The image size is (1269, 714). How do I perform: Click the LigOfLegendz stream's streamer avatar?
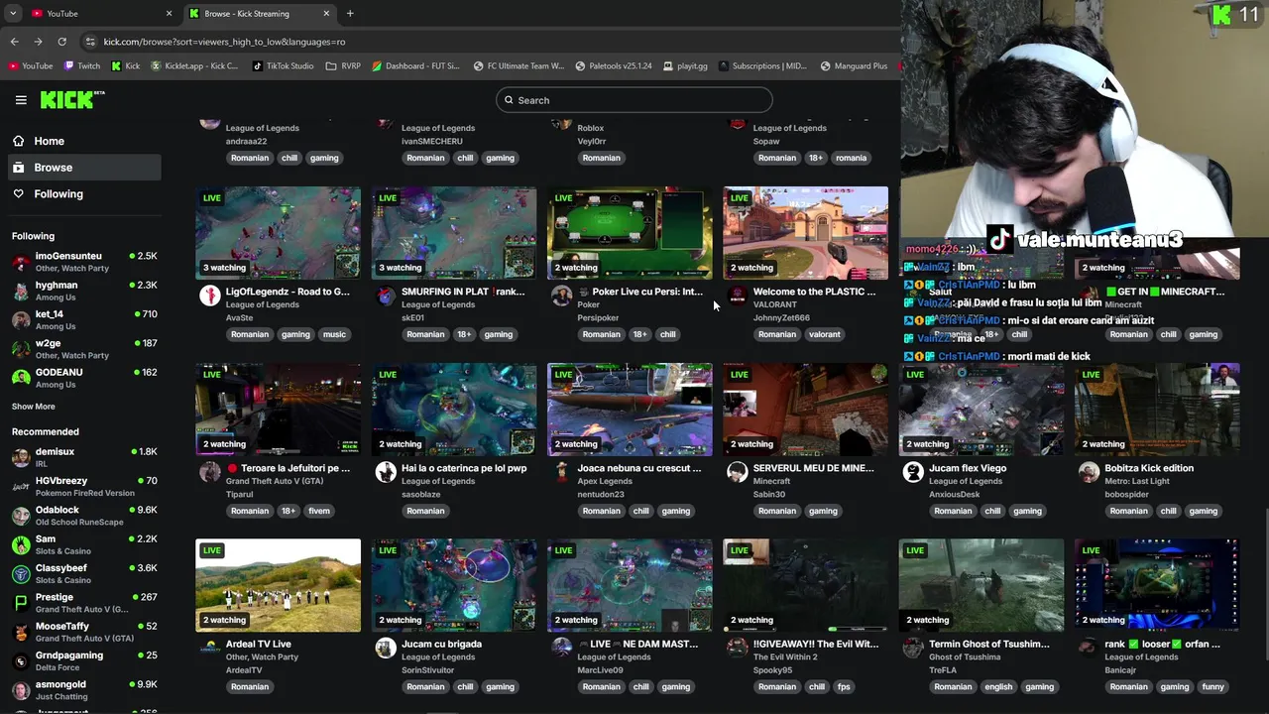(x=210, y=296)
